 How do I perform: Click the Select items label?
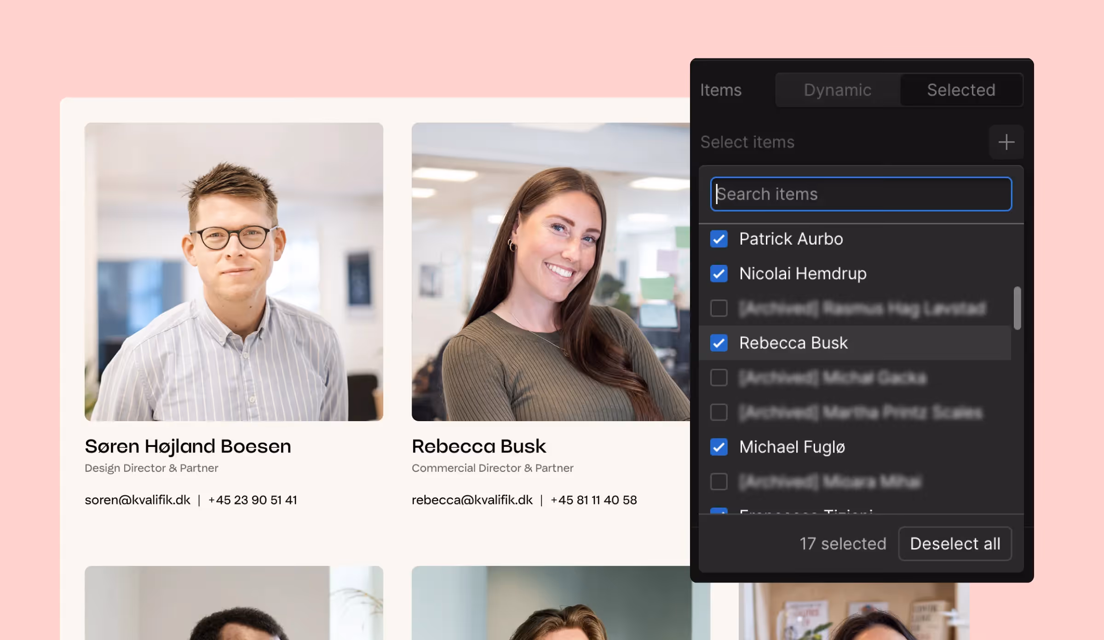pyautogui.click(x=747, y=142)
